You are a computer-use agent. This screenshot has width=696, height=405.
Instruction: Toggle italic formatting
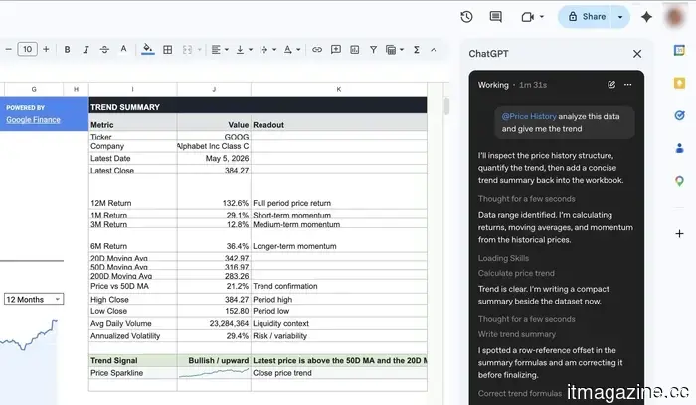(86, 50)
